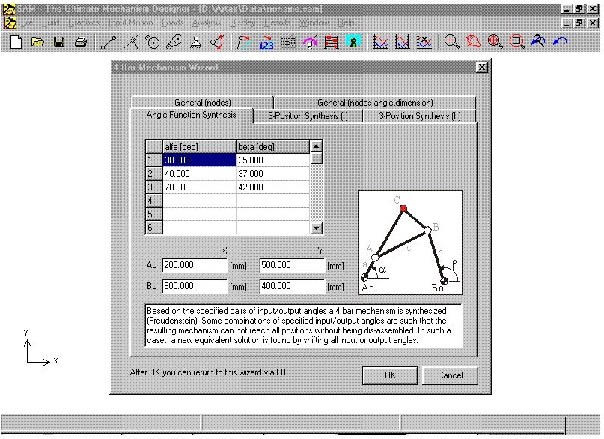The width and height of the screenshot is (604, 439).
Task: Select the alfa cell with 40.000
Action: [199, 174]
